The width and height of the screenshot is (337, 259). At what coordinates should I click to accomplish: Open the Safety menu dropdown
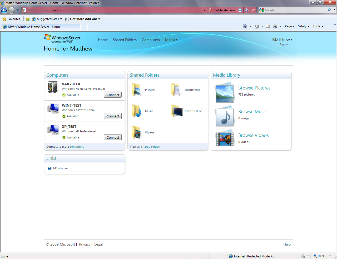pos(304,26)
